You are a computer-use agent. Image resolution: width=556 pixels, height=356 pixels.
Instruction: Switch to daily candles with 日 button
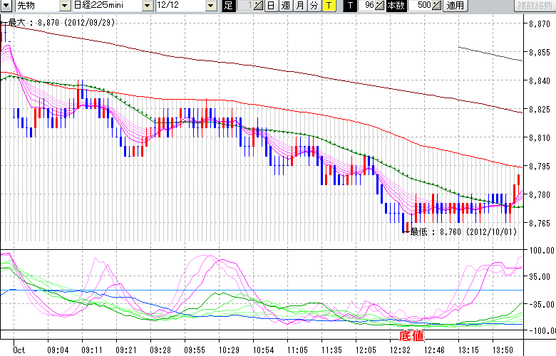click(271, 6)
